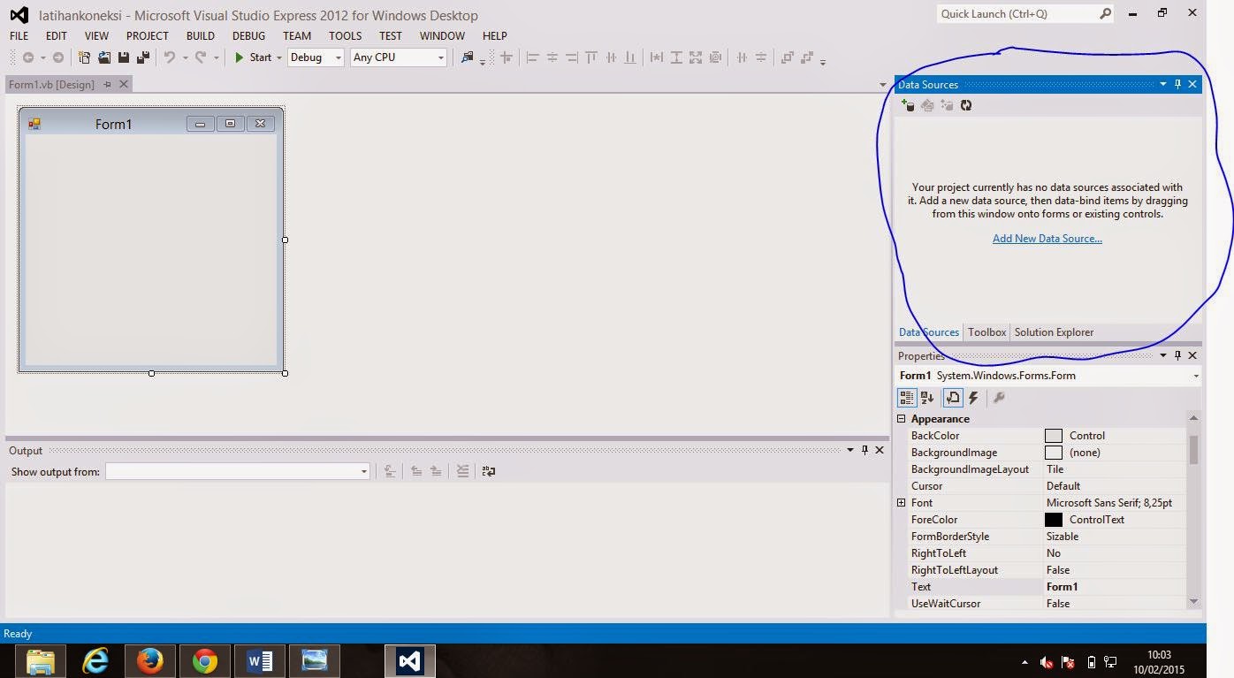Open the Debug configuration dropdown

pos(339,57)
